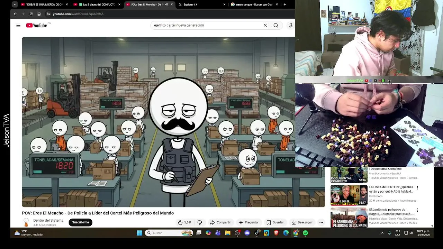443x249 pixels.
Task: Open Brave browser from the taskbar
Action: (x=276, y=233)
